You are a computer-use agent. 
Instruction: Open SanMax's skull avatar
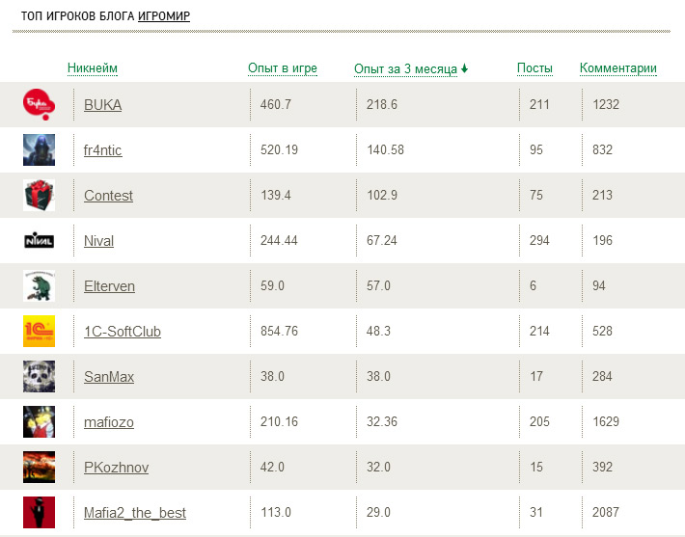(x=39, y=376)
